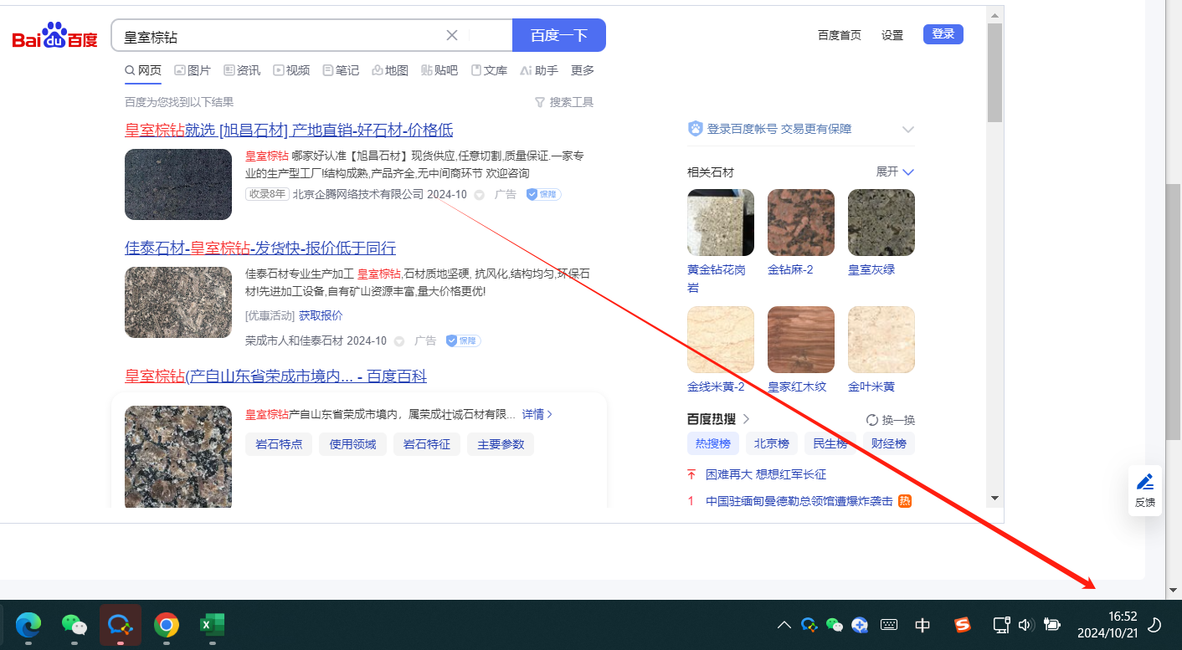Select the 北京榜 hot search tab
The height and width of the screenshot is (650, 1182).
point(771,443)
